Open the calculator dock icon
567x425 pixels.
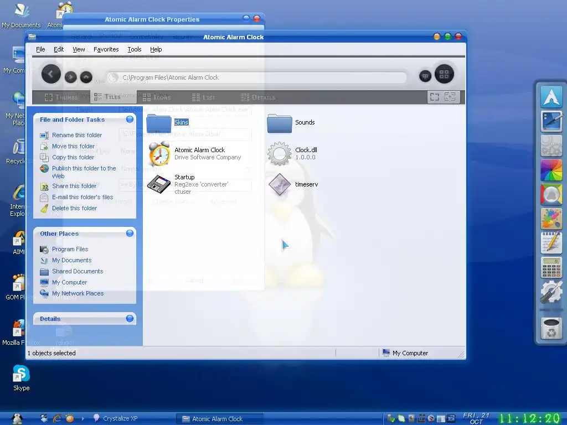click(551, 267)
